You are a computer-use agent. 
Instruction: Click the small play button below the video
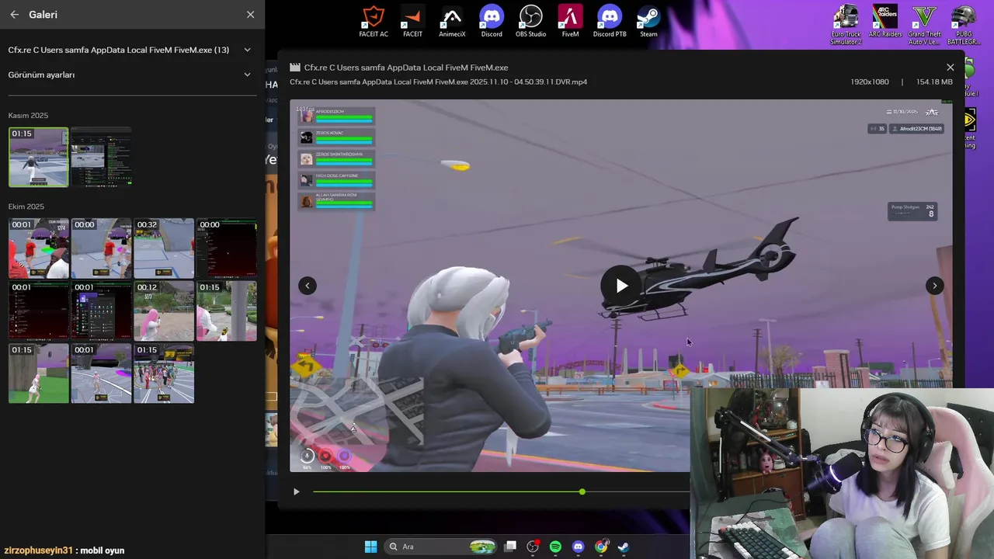pos(296,491)
